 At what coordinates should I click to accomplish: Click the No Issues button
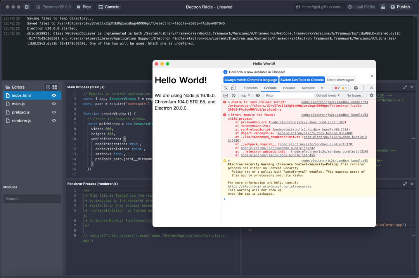[x=354, y=96]
